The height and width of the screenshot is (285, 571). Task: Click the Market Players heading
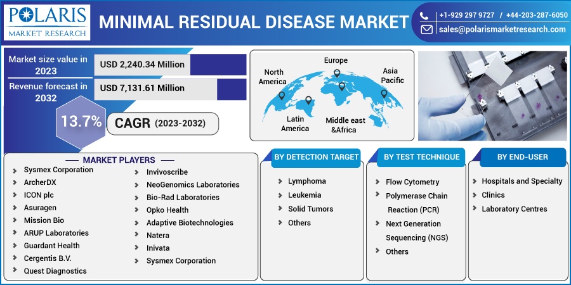click(119, 160)
